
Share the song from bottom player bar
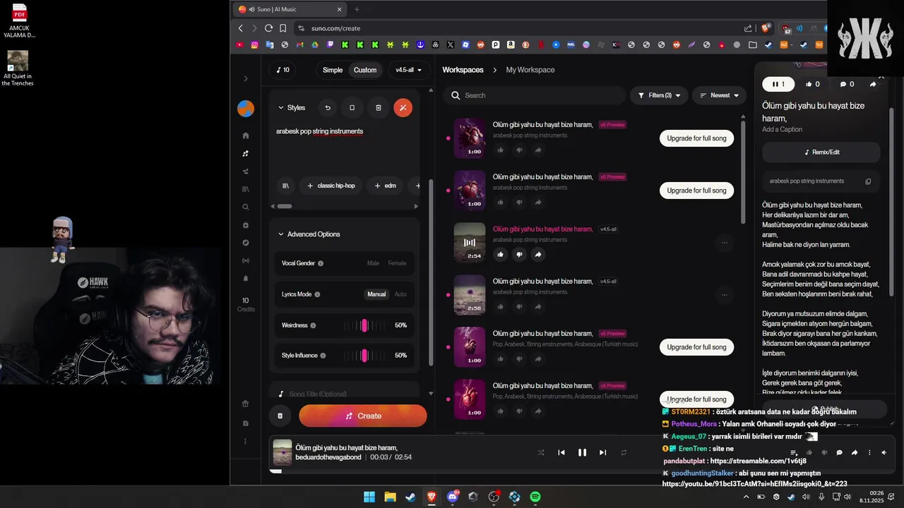point(855,453)
